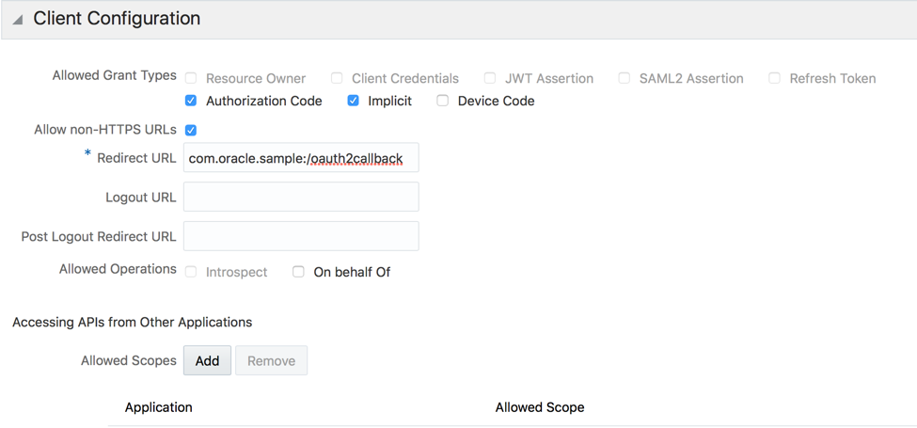Click the Client Configuration section header
This screenshot has width=917, height=428.
pos(117,19)
